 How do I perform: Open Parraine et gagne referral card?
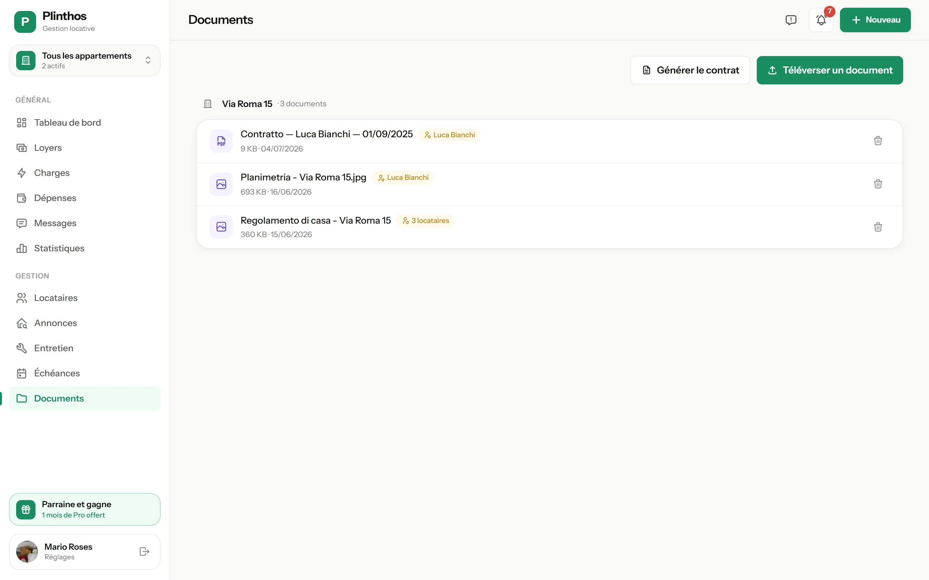point(85,509)
